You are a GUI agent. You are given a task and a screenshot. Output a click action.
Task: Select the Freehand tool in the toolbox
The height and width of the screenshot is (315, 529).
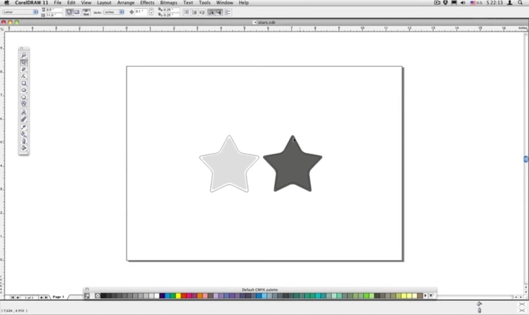tap(24, 76)
